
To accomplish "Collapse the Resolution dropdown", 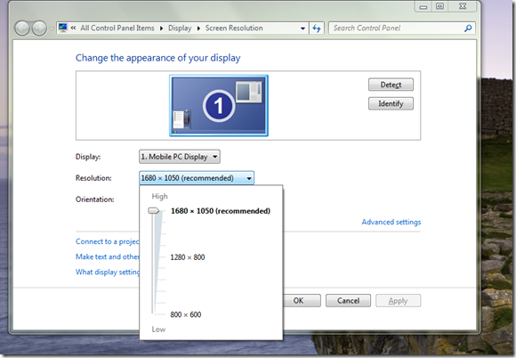I will (x=197, y=178).
